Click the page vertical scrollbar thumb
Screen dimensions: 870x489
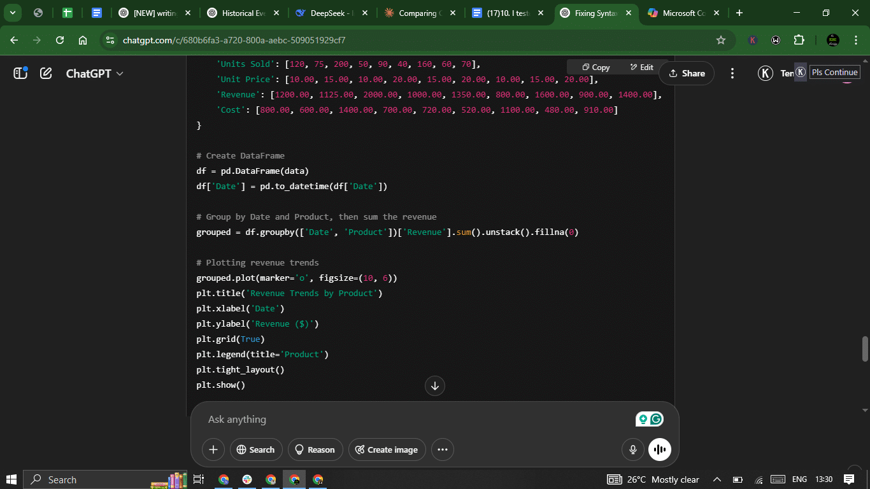point(865,349)
